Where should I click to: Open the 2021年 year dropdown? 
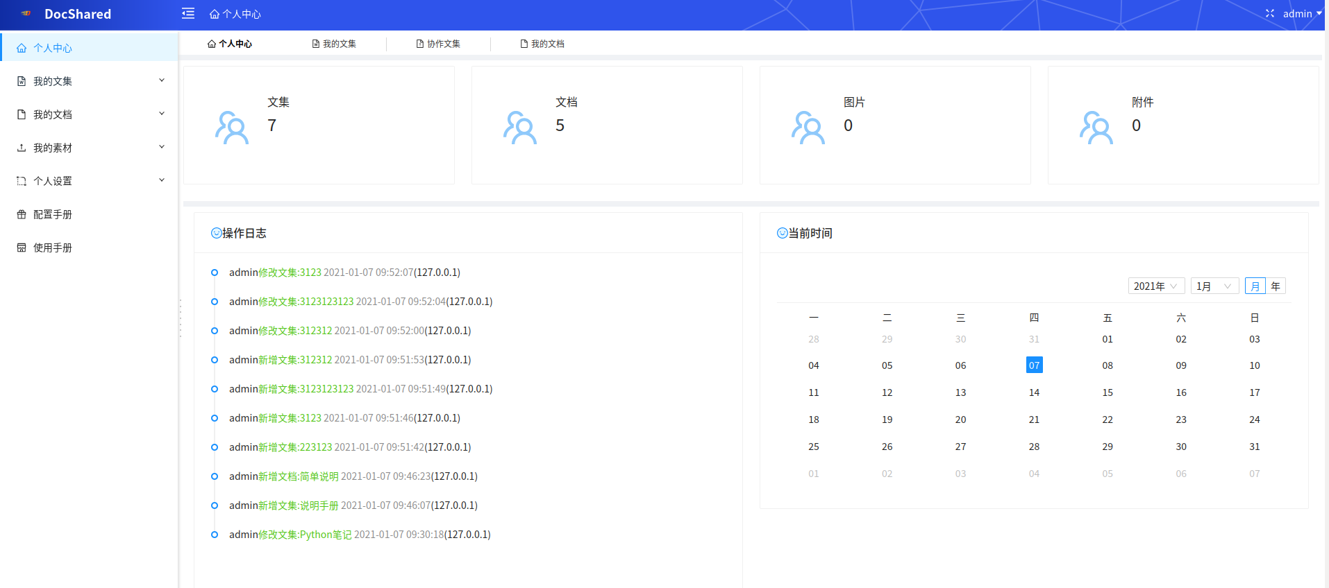tap(1156, 286)
